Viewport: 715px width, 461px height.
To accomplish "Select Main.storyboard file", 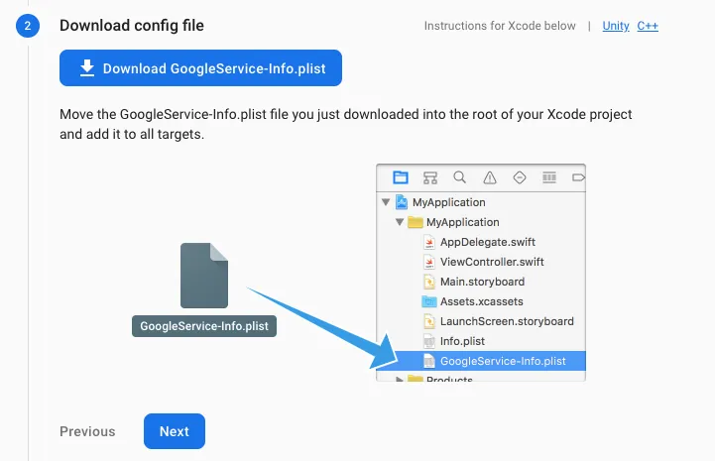I will tap(481, 282).
